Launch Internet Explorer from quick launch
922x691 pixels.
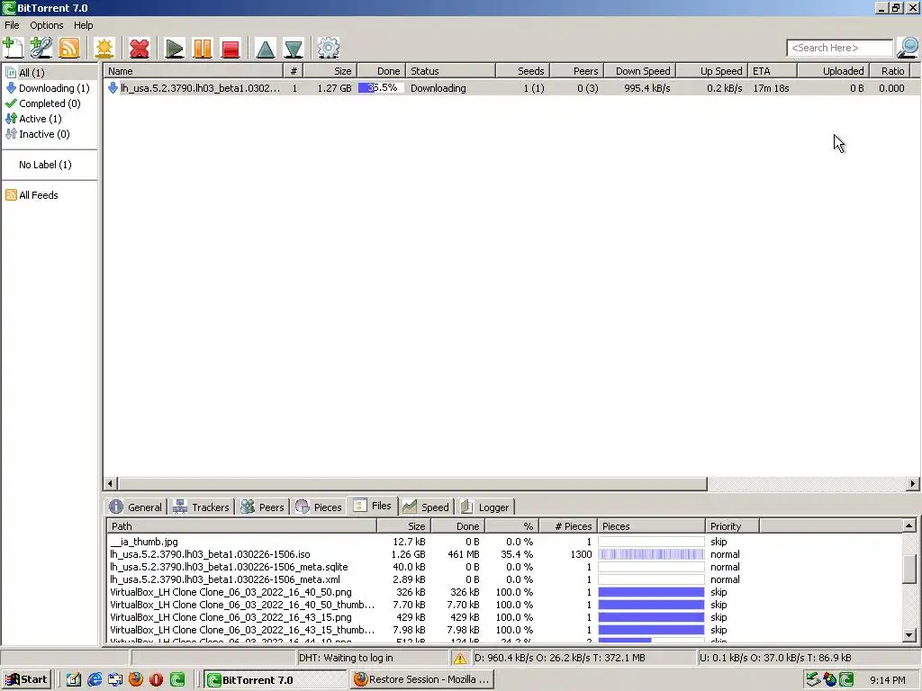94,680
